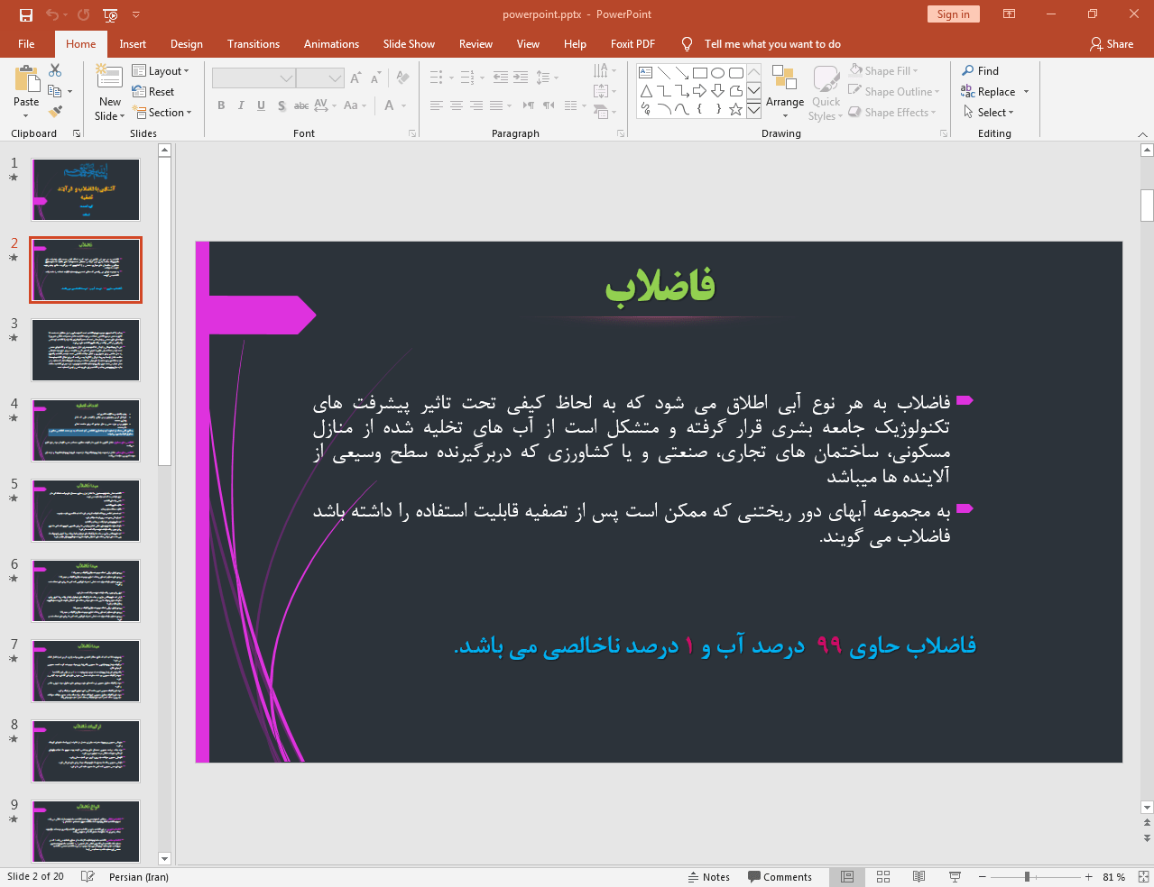Open the Foxit PDF tab
The height and width of the screenshot is (887, 1154).
[632, 43]
